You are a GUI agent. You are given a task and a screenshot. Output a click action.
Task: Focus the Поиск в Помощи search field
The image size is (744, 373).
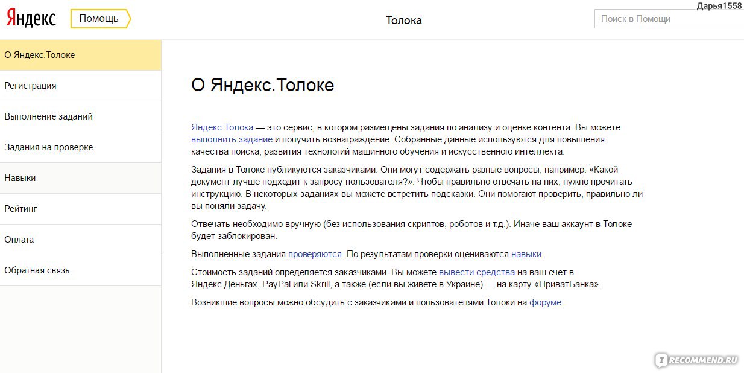coord(669,19)
